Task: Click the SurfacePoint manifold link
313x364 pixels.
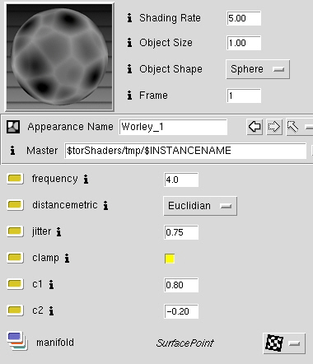Action: click(x=185, y=343)
